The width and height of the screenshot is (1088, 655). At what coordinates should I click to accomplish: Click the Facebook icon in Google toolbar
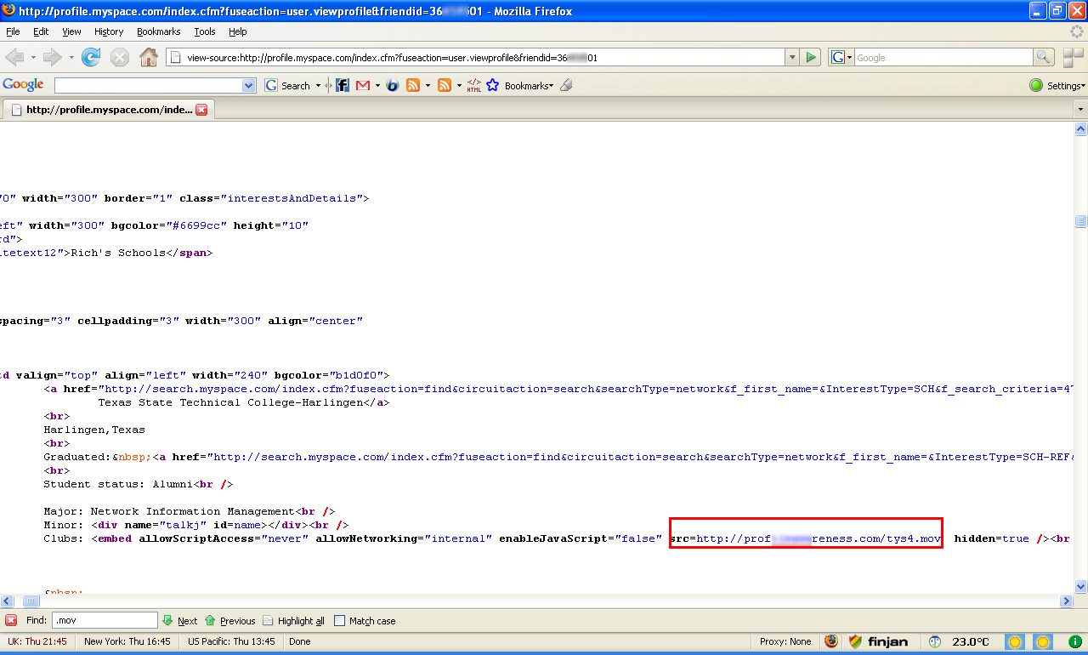343,85
